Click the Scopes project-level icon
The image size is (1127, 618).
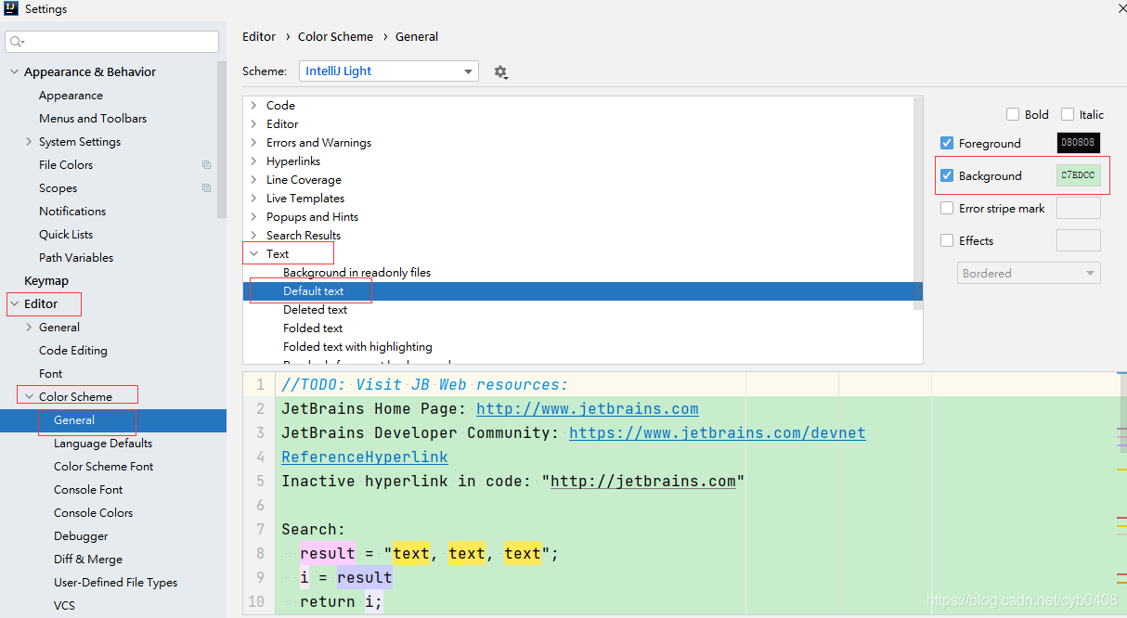coord(206,187)
